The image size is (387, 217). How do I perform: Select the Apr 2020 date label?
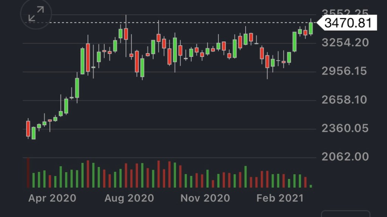(52, 198)
